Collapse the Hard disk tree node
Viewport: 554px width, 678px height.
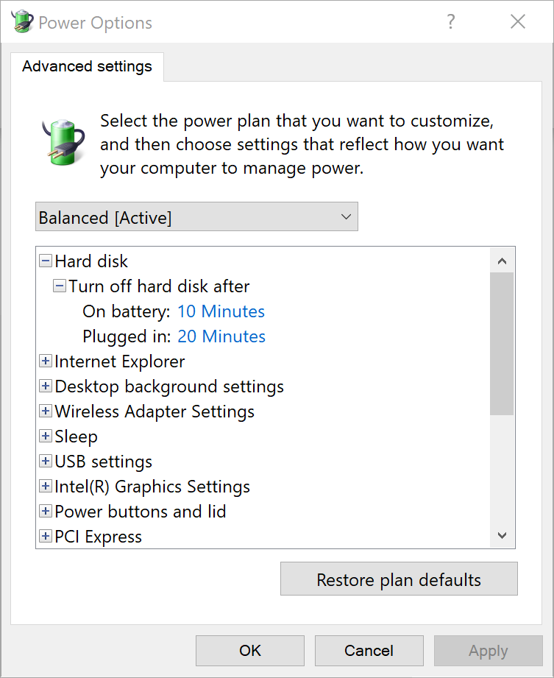(x=46, y=261)
